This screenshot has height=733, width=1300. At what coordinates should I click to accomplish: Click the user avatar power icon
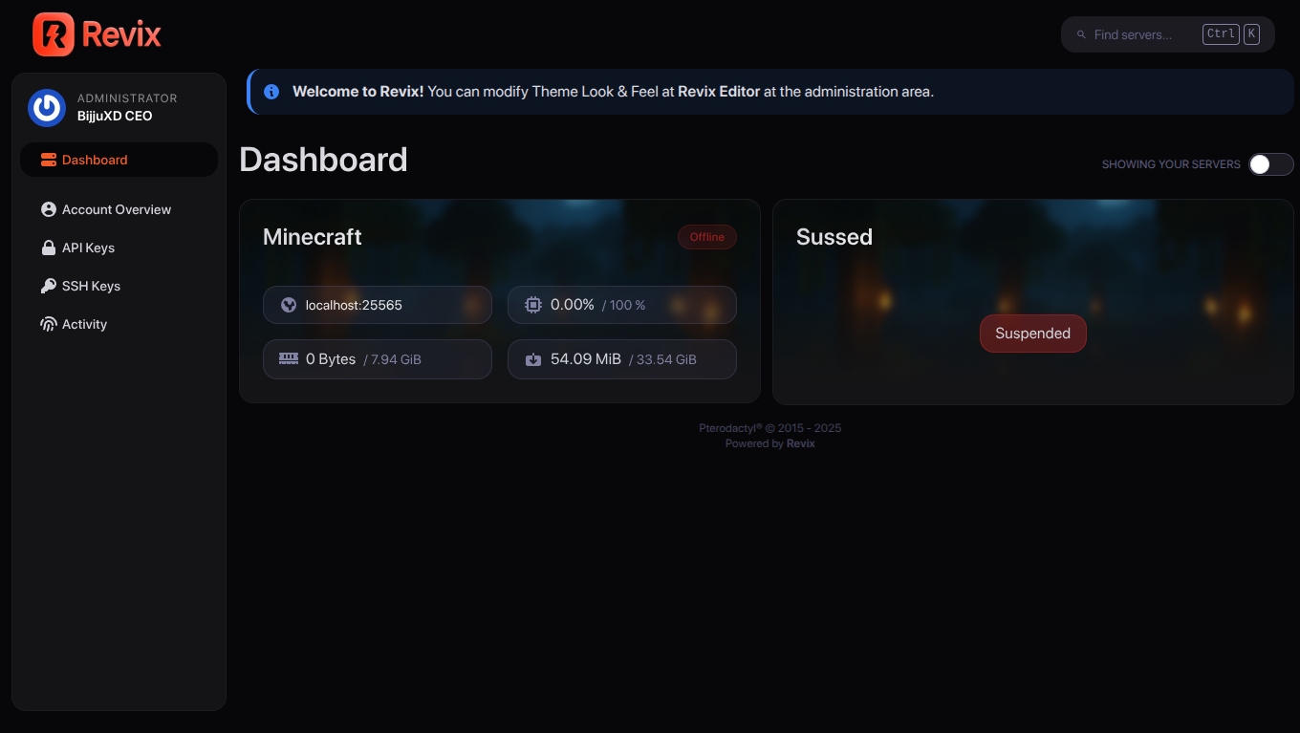[x=47, y=108]
